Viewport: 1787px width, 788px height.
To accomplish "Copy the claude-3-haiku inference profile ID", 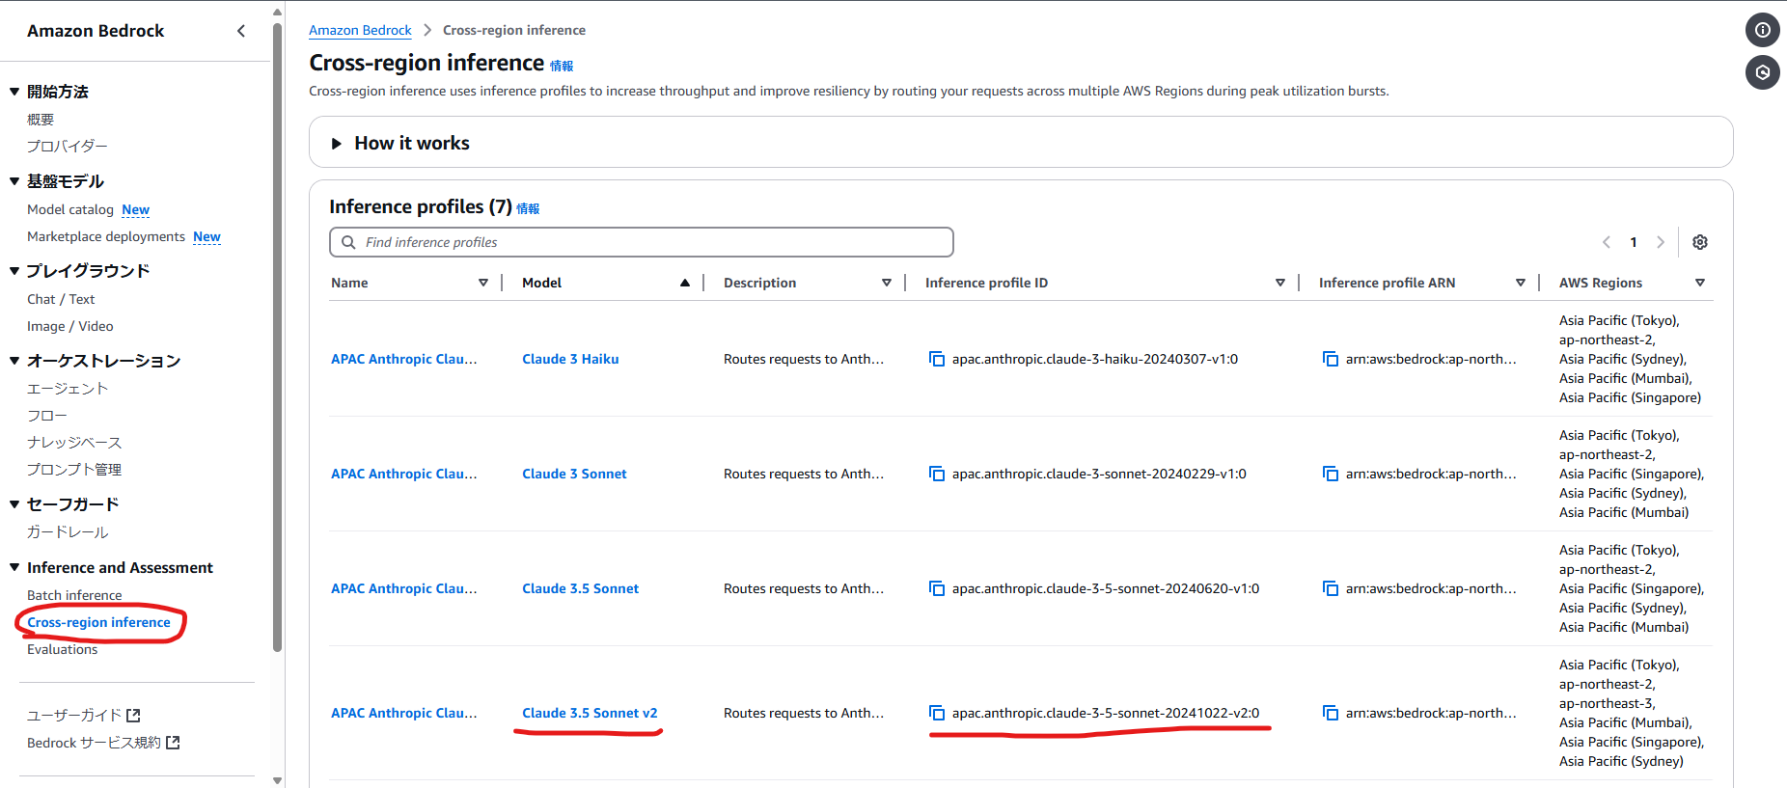I will (x=937, y=359).
